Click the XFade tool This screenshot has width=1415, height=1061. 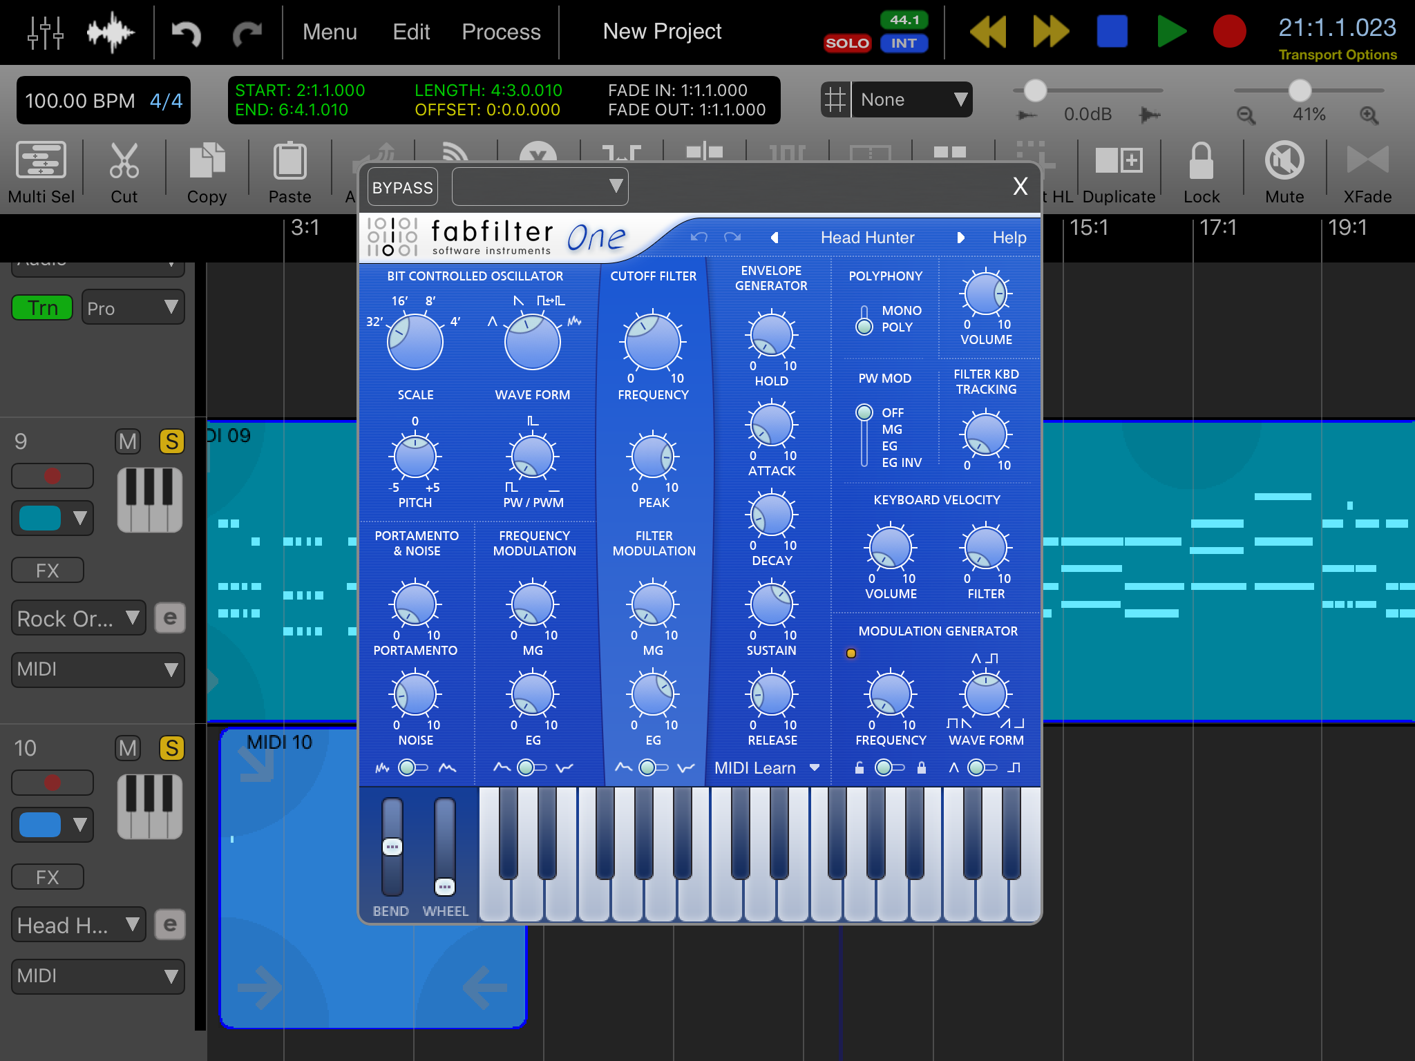[x=1367, y=173]
